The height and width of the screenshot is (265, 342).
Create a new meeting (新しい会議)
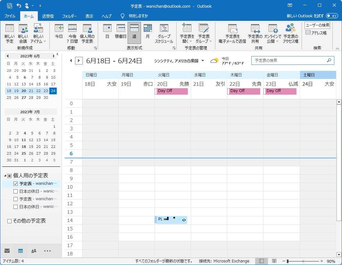tap(23, 34)
